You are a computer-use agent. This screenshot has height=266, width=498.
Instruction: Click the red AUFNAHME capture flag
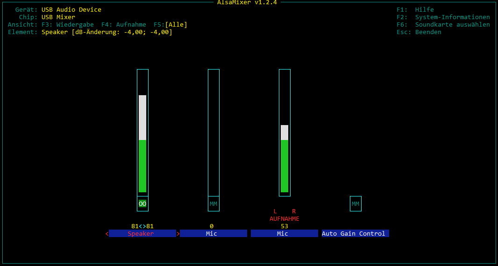point(285,219)
